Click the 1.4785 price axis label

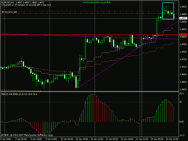(183, 44)
